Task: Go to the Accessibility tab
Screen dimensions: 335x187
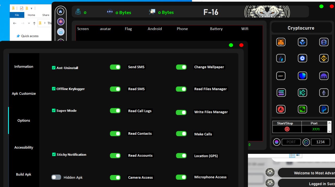Action: click(24, 148)
